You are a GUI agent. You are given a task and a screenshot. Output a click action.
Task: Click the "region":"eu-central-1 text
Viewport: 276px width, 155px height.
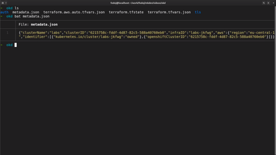[x=252, y=33]
